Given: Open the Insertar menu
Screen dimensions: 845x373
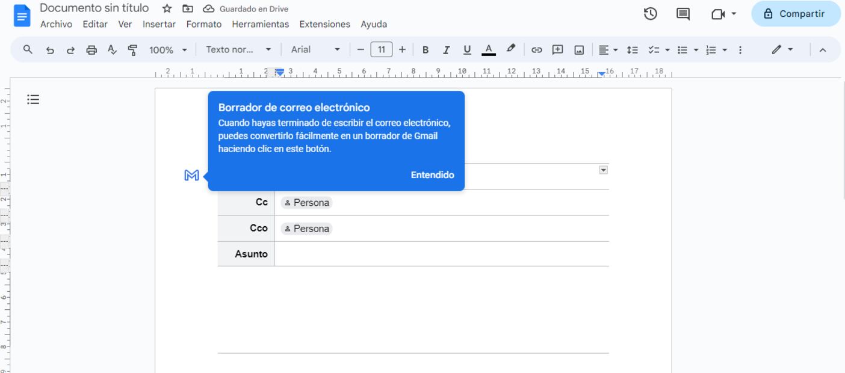Looking at the screenshot, I should 159,25.
